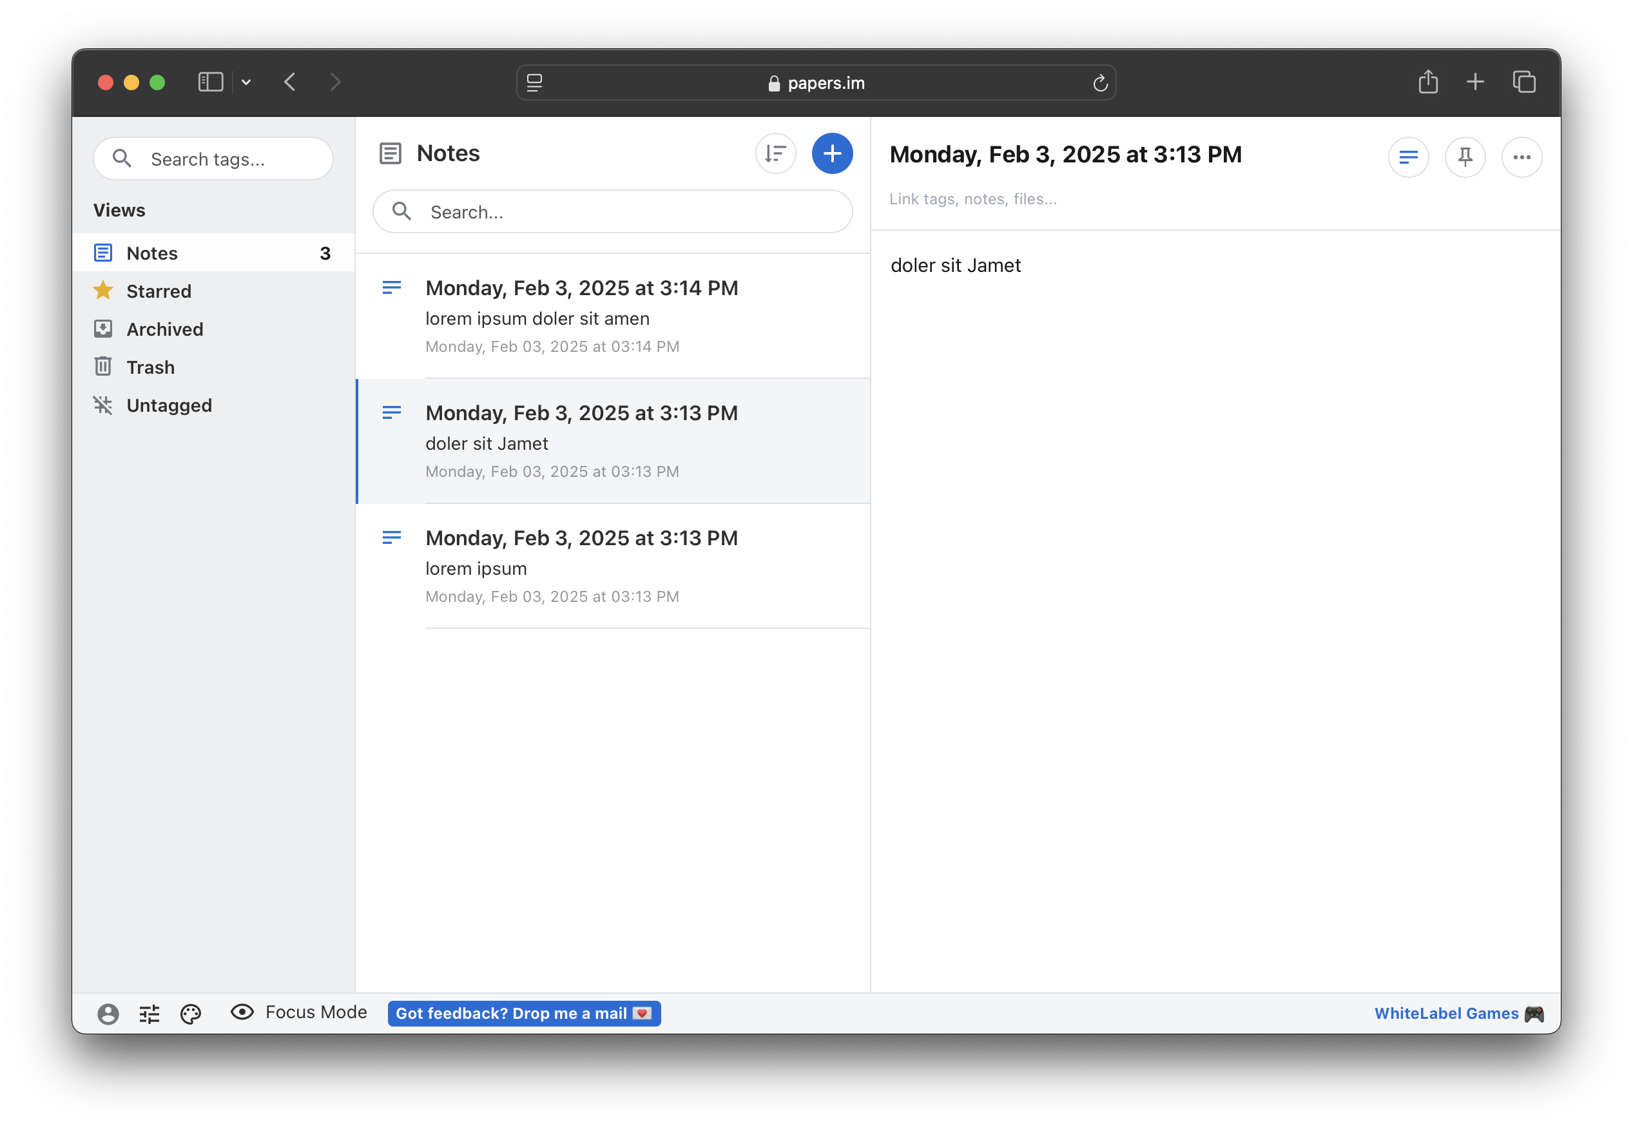
Task: Show Untagged notes
Action: click(x=168, y=405)
